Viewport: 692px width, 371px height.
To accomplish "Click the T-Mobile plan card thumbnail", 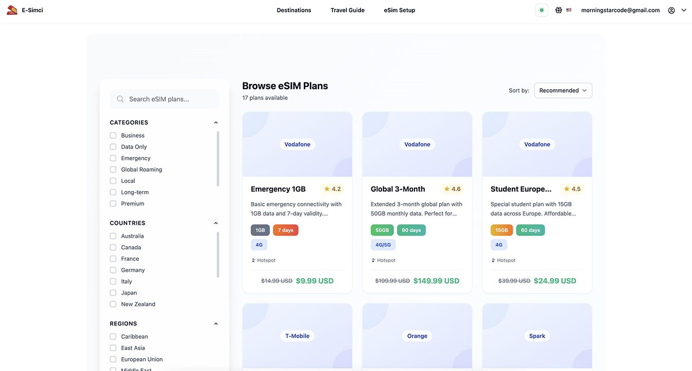I will coord(298,336).
